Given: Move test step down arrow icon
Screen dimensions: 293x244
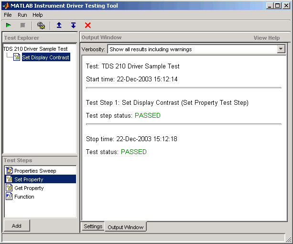Looking at the screenshot, I should (73, 25).
